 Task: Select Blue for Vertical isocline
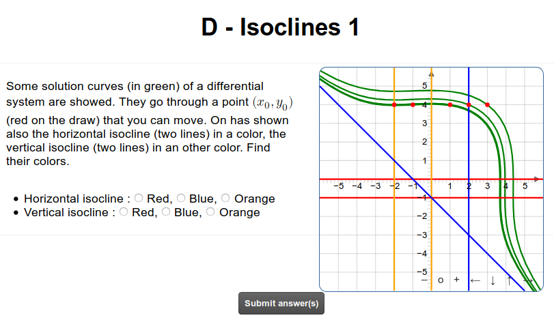point(166,212)
